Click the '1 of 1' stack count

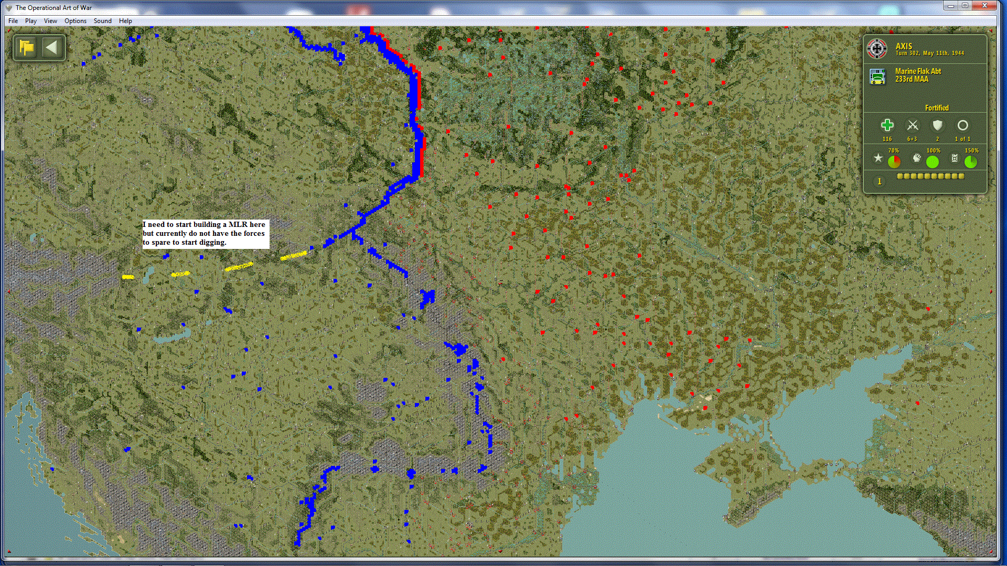[x=962, y=139]
